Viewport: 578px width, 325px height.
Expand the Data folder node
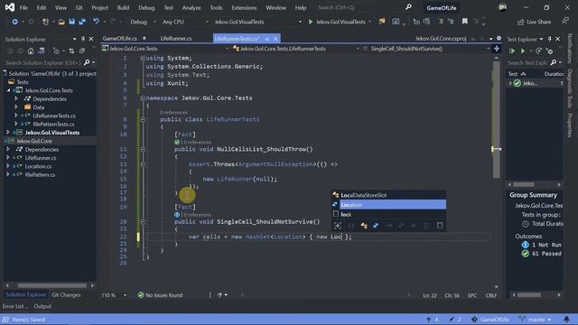(16, 107)
